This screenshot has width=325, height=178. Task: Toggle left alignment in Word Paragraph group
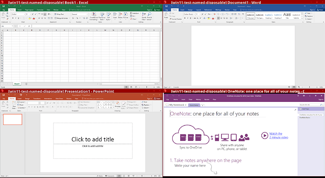[x=218, y=18]
